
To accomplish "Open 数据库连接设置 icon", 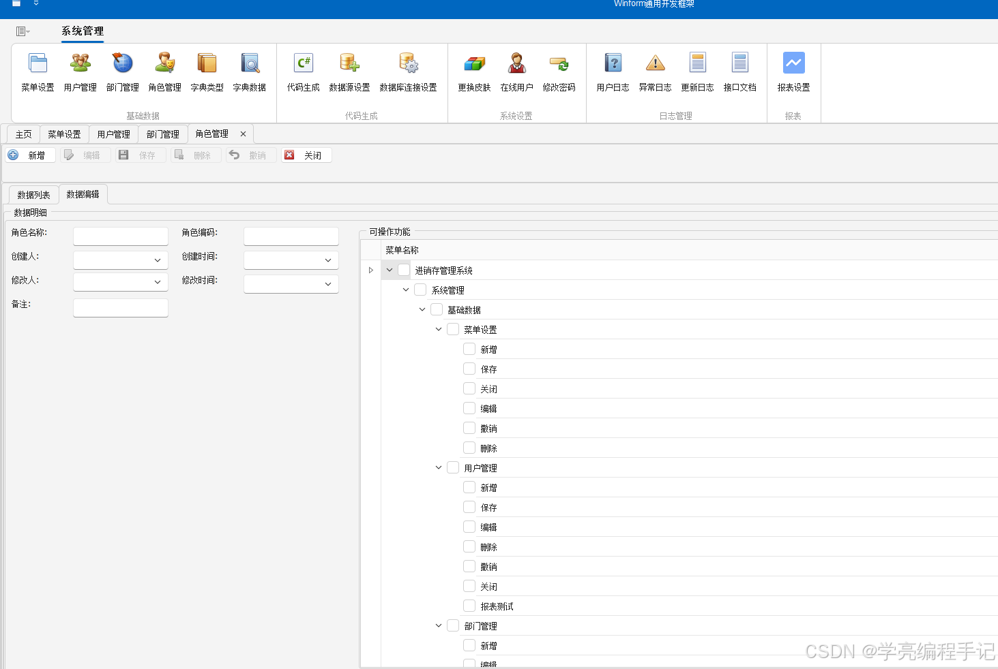I will point(408,72).
